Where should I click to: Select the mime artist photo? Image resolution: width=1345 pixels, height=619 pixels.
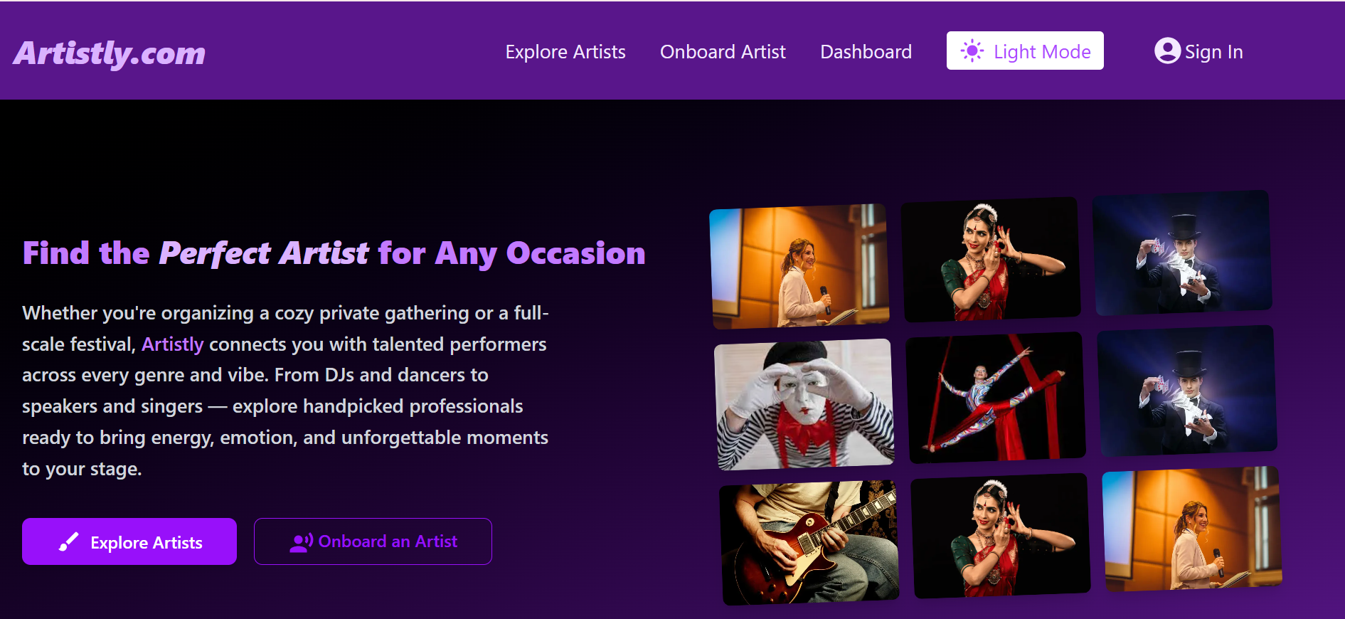(804, 404)
